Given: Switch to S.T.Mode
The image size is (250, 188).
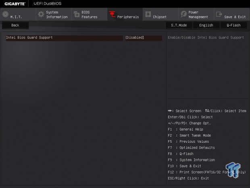Looking at the screenshot, I should point(179,25).
